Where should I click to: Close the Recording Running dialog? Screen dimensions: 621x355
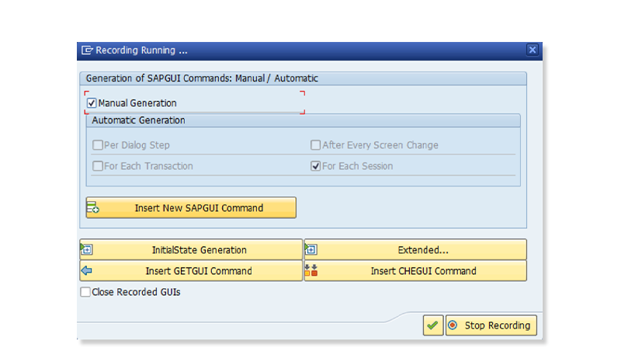click(533, 50)
